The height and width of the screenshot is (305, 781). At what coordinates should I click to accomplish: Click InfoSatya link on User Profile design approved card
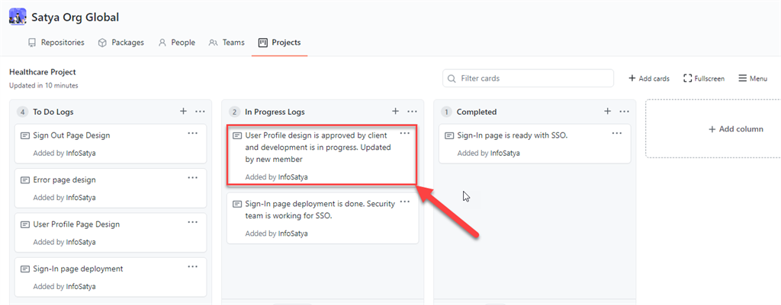tap(293, 177)
